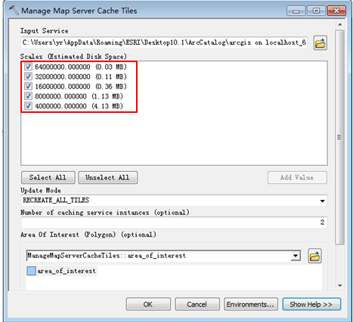
Task: Click the scrollbar up arrow
Action: pos(340,24)
